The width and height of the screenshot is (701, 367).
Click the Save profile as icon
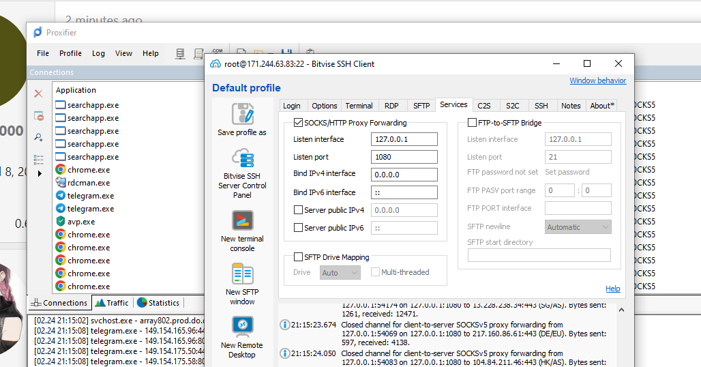(242, 113)
